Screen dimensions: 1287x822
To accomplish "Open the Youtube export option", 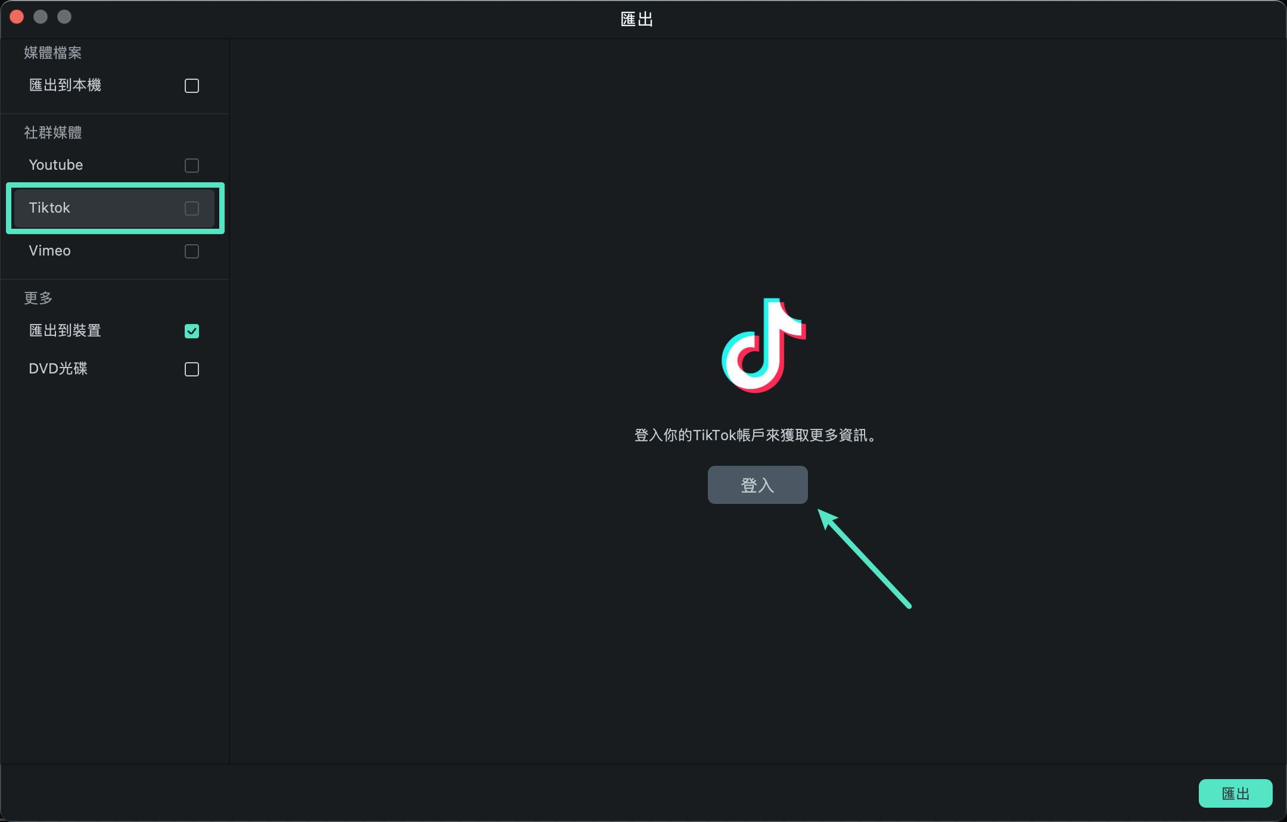I will 56,165.
